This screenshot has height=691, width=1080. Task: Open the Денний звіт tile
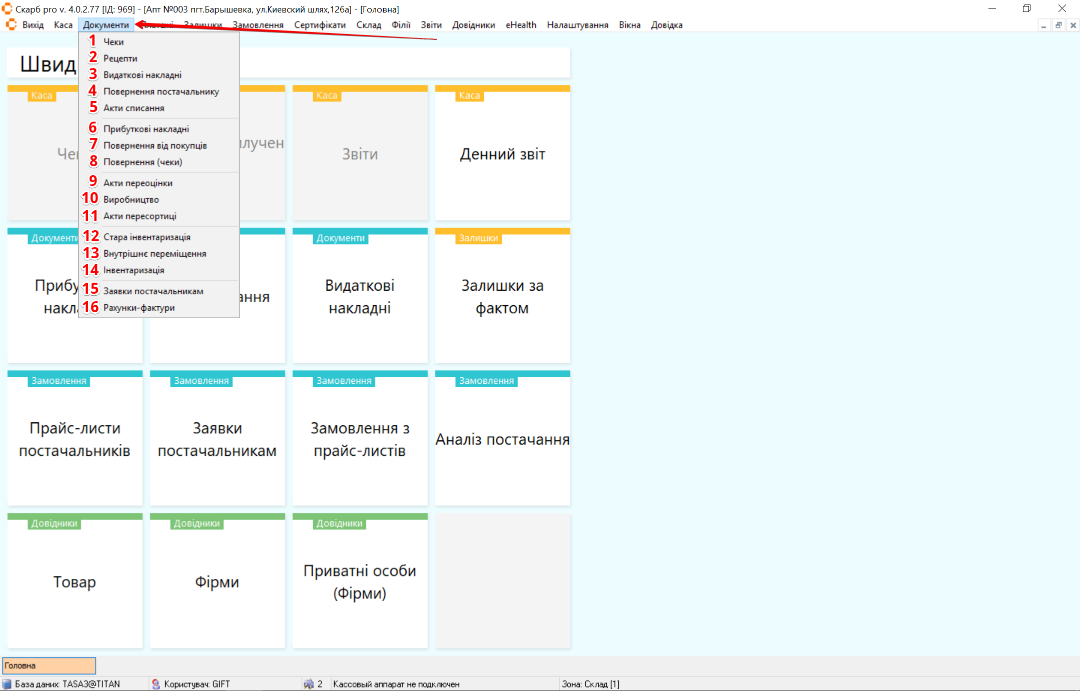(502, 154)
